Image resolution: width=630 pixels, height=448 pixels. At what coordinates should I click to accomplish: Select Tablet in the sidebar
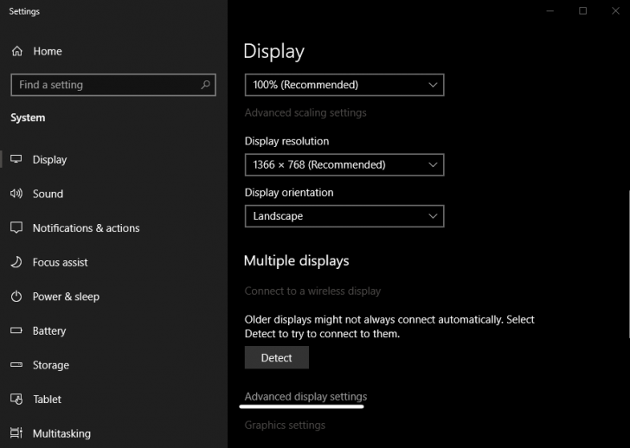tap(47, 399)
